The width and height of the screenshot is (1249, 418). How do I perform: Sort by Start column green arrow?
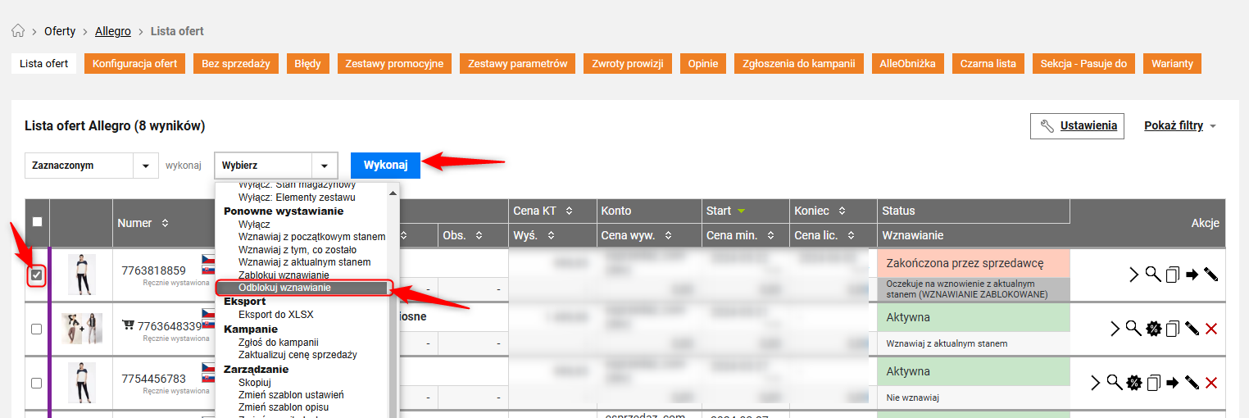pos(741,211)
